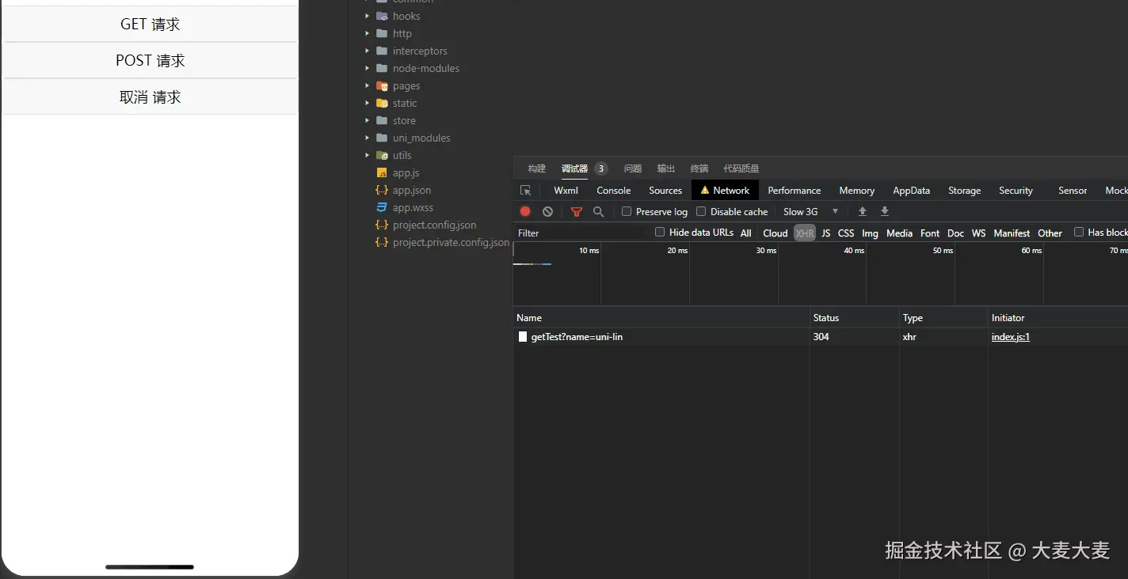Screen dimensions: 1128x579
Task: Switch to the Storage tab
Action: pos(965,191)
